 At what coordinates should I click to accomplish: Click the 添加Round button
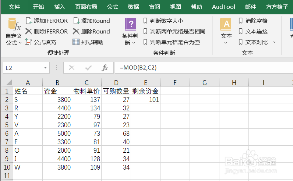click(x=92, y=21)
